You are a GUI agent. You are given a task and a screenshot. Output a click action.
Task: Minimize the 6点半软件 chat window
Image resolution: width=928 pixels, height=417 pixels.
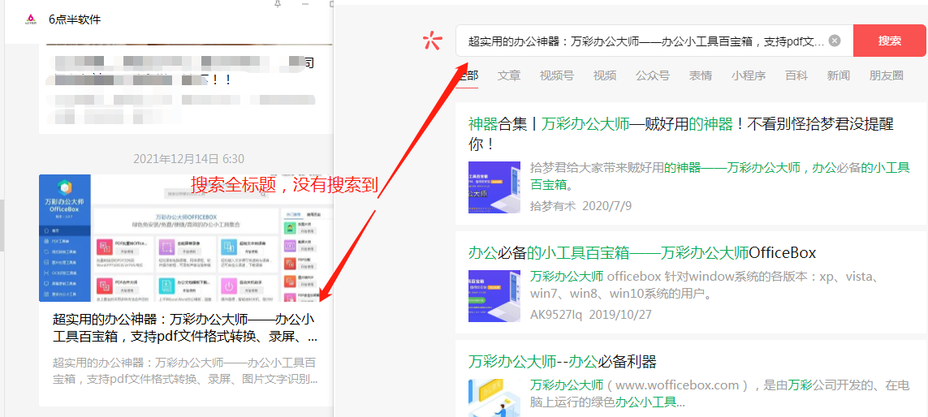coord(305,3)
